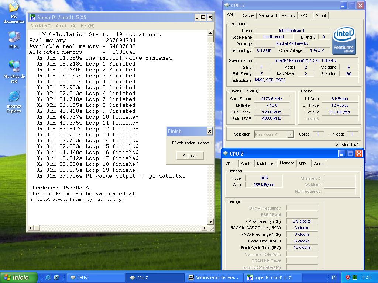Click Bank Cycle Time value 10 clocks
The width and height of the screenshot is (378, 283).
302,247
